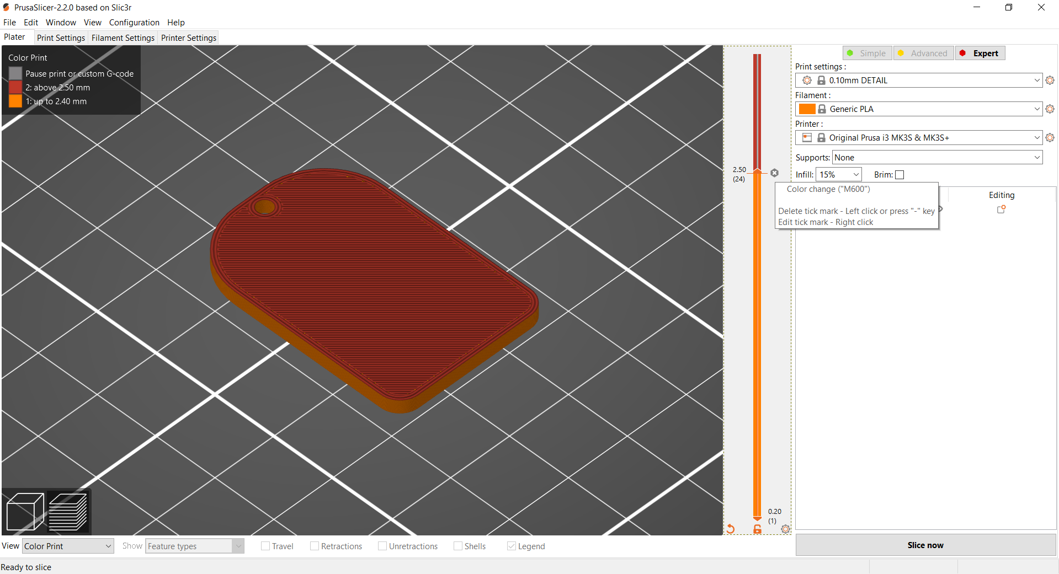Click the bottom thumb of the layer slider
This screenshot has width=1059, height=574.
point(758,518)
